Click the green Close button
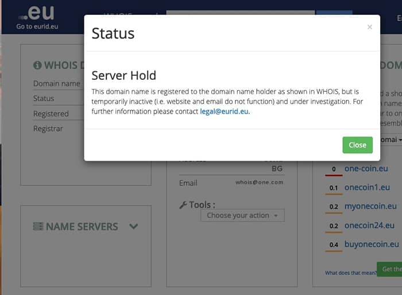The image size is (402, 295). pyautogui.click(x=357, y=145)
